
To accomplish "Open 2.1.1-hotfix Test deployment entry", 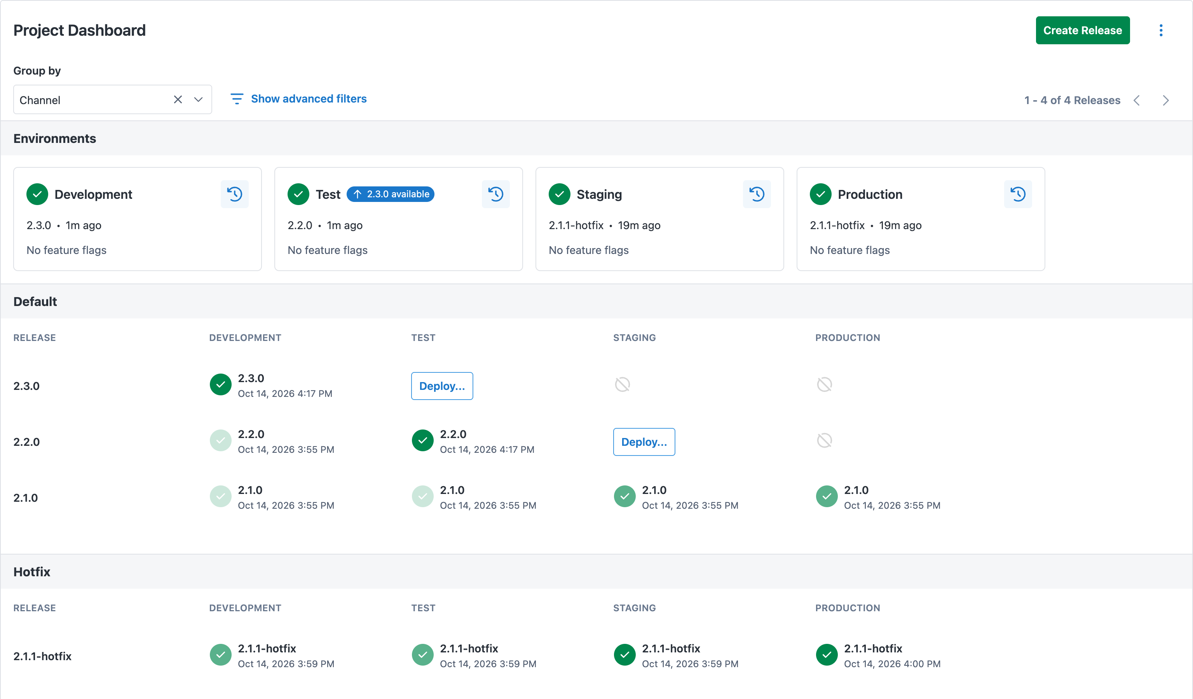I will point(474,656).
